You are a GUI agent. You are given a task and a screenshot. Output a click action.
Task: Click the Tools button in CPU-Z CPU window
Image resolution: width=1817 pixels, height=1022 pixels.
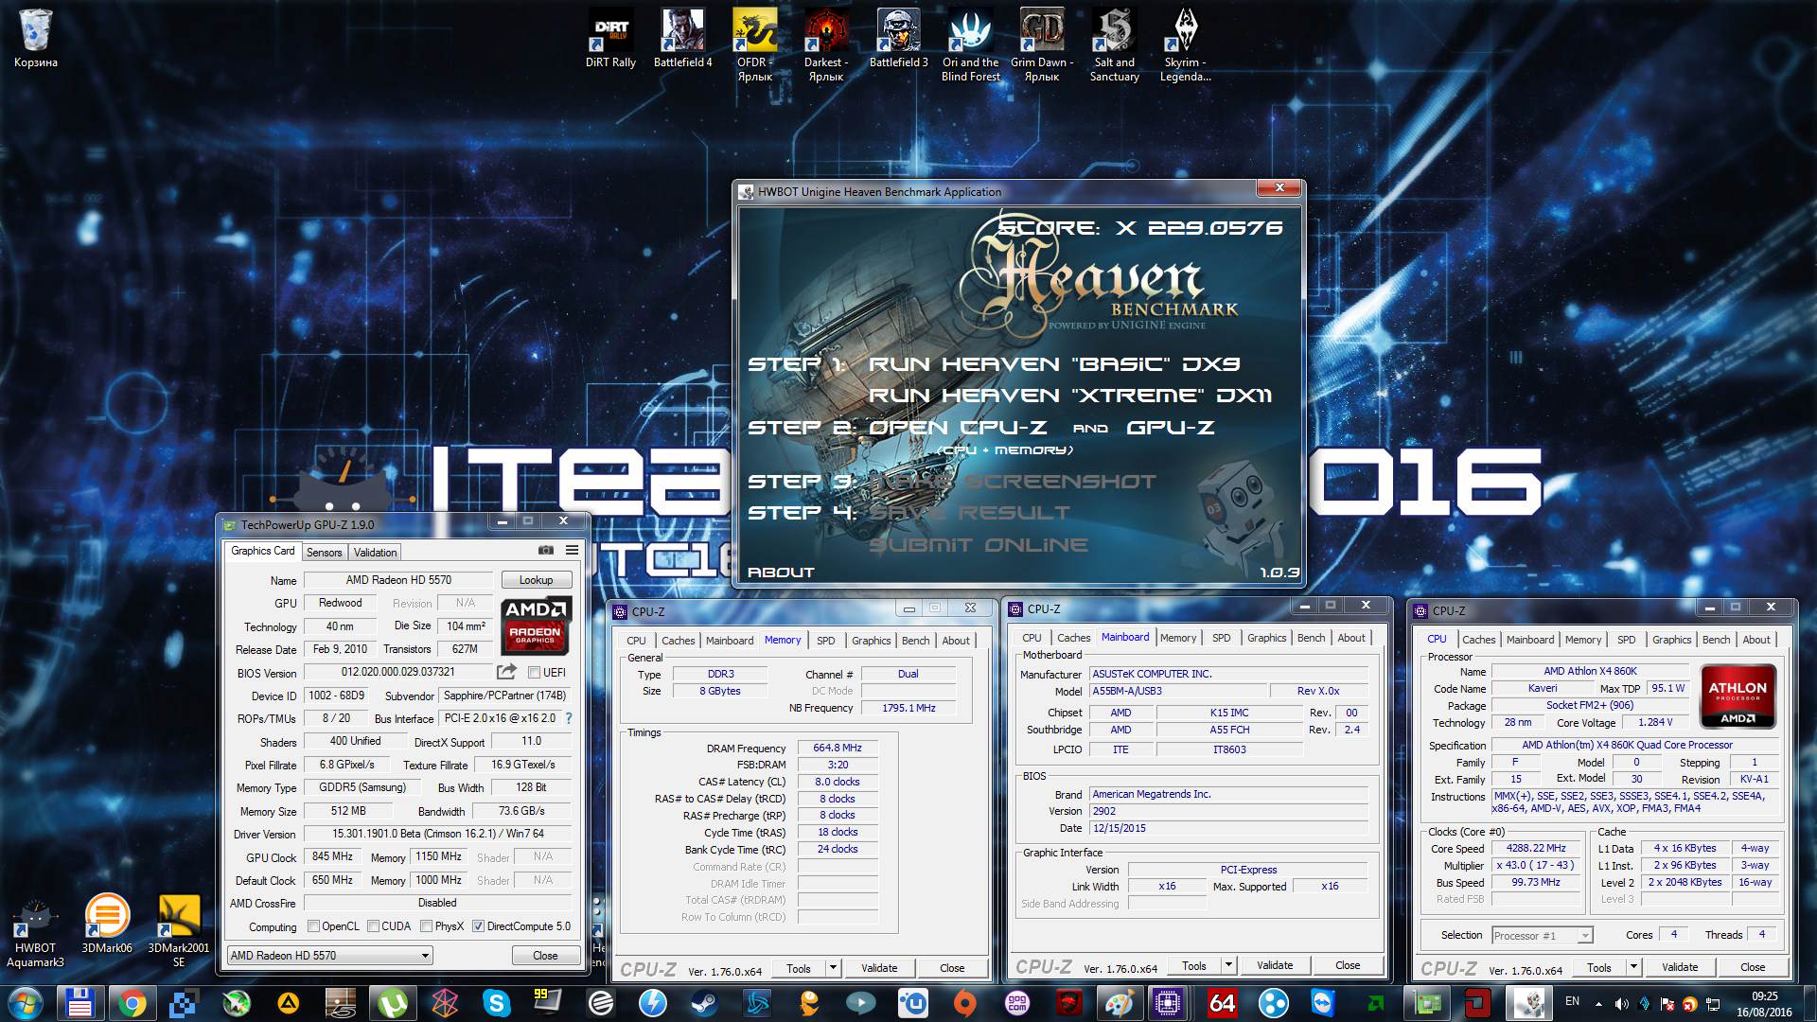pyautogui.click(x=1599, y=967)
